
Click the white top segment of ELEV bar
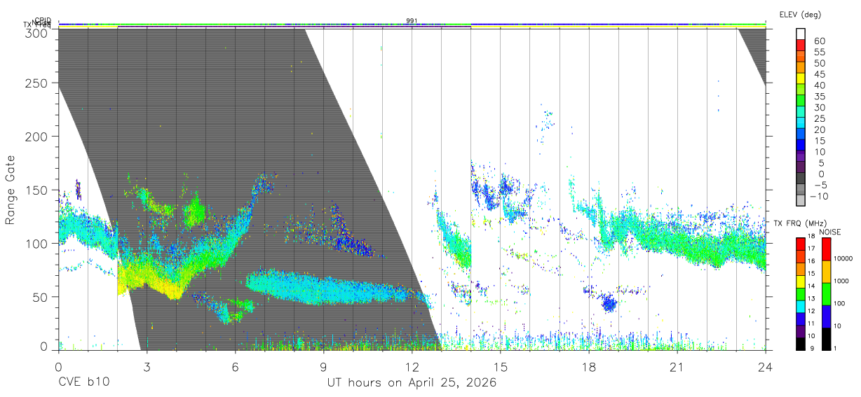coord(802,34)
